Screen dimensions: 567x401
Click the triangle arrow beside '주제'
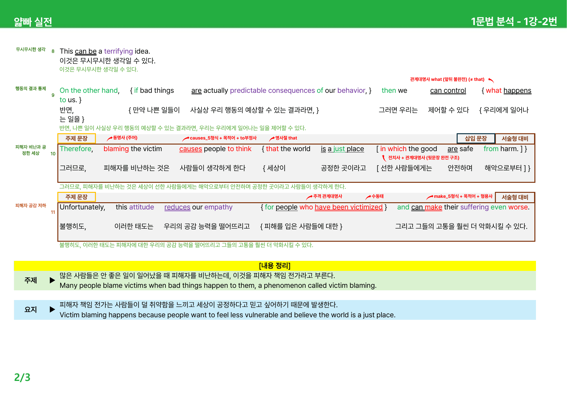tap(52, 280)
